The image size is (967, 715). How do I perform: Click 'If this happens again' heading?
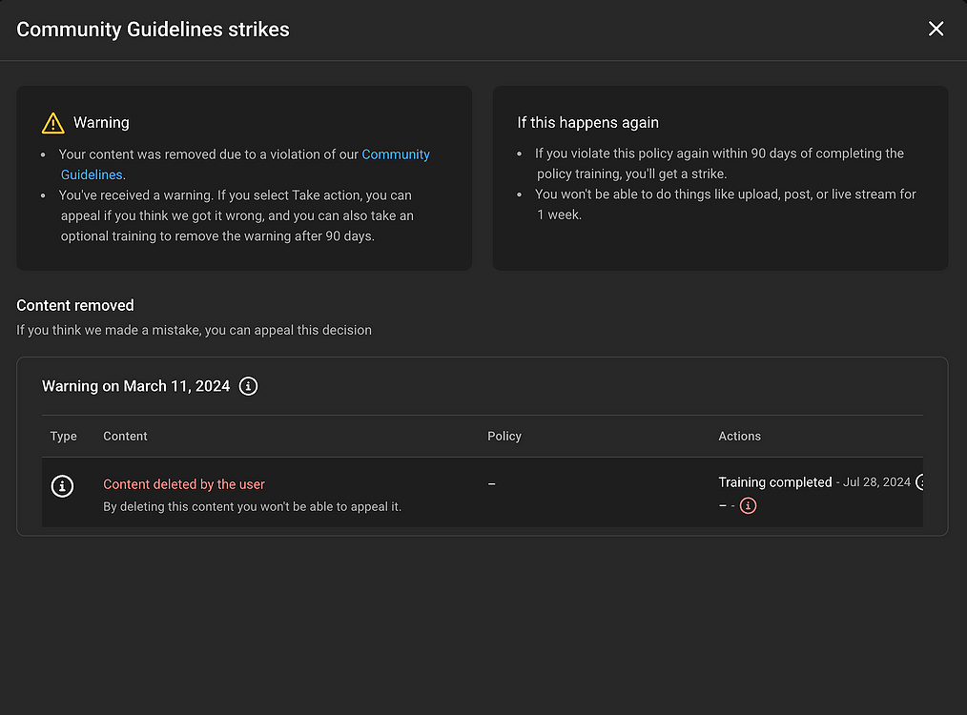pos(587,123)
